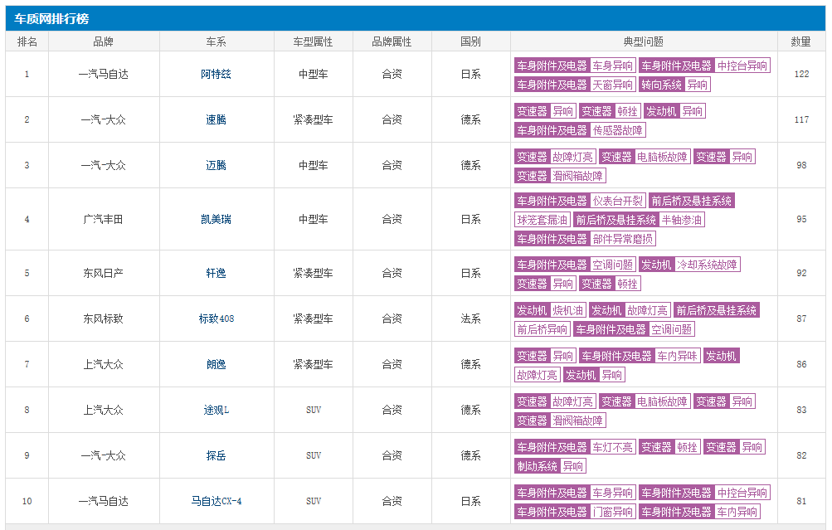Open the 朗逸 car series link
Screen dimensions: 832x530
coord(216,364)
